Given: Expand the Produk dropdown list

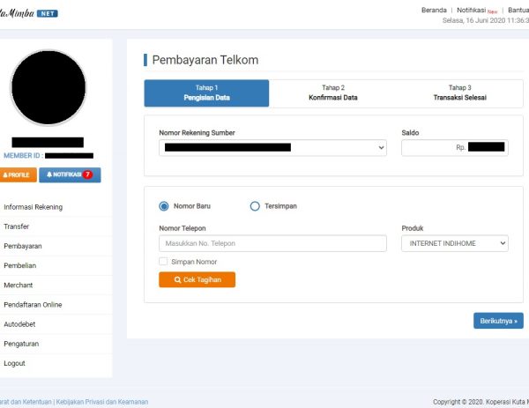Looking at the screenshot, I should (x=454, y=243).
